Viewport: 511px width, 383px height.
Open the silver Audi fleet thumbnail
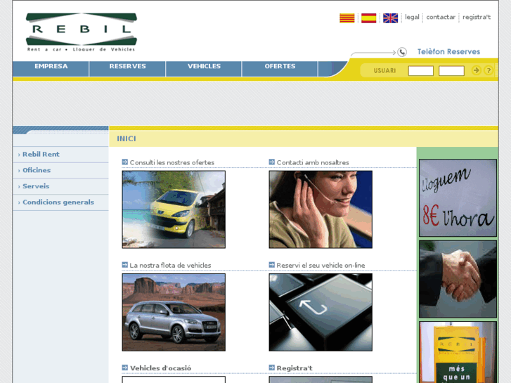[174, 312]
